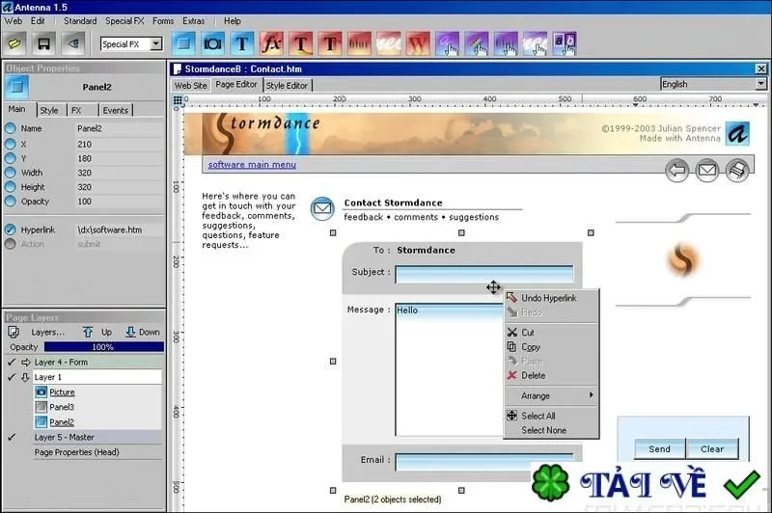772x513 pixels.
Task: Select the red fx effects tool
Action: 271,43
